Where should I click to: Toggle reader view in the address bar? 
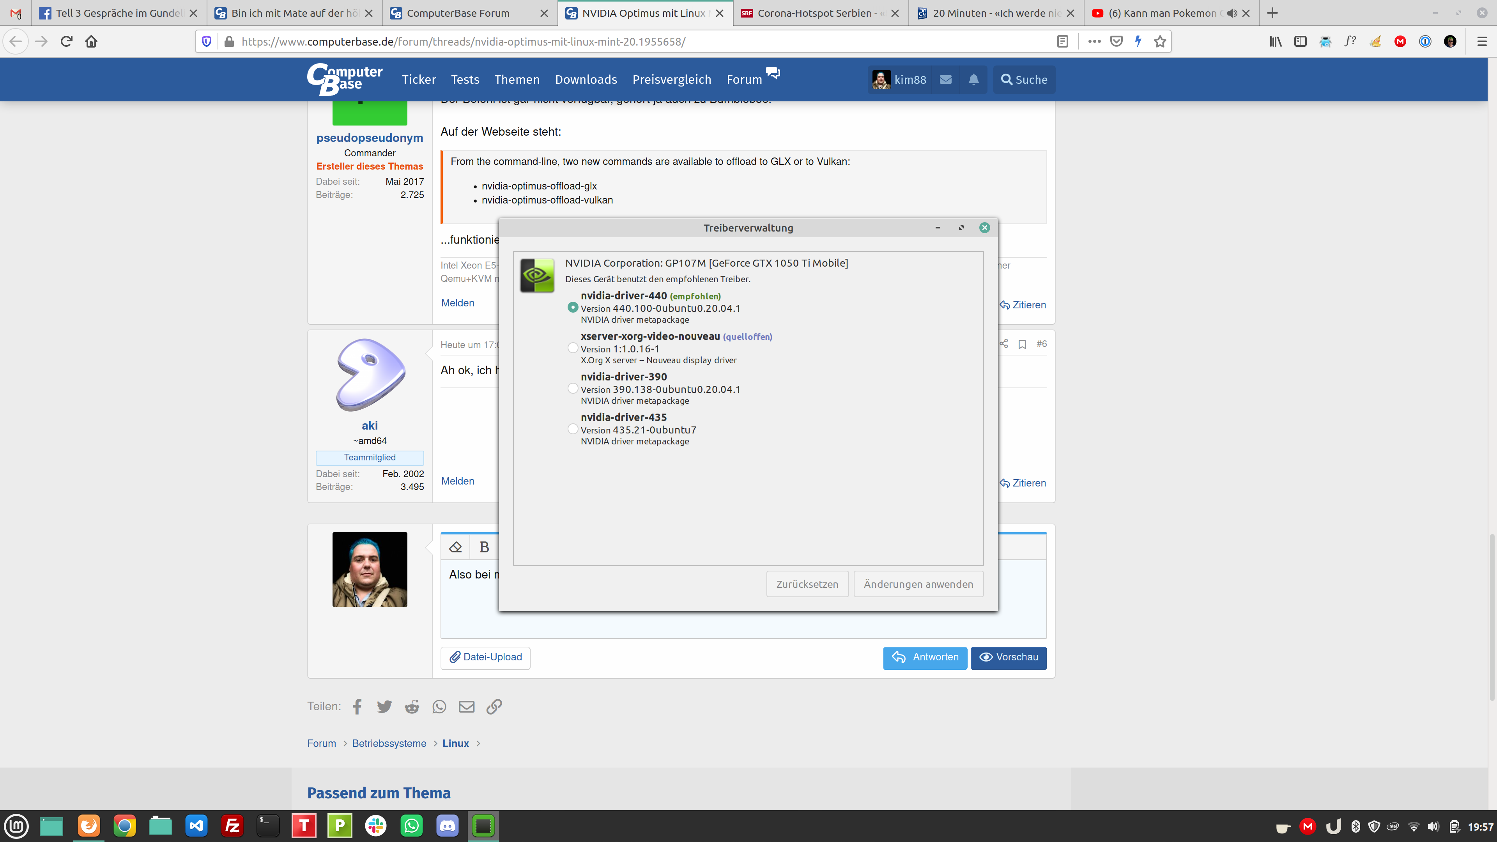coord(1062,41)
